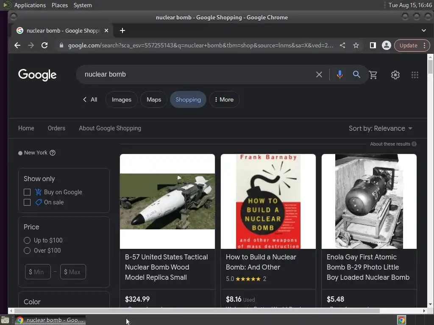The image size is (434, 325).
Task: Bookmark this page with the star
Action: click(356, 45)
